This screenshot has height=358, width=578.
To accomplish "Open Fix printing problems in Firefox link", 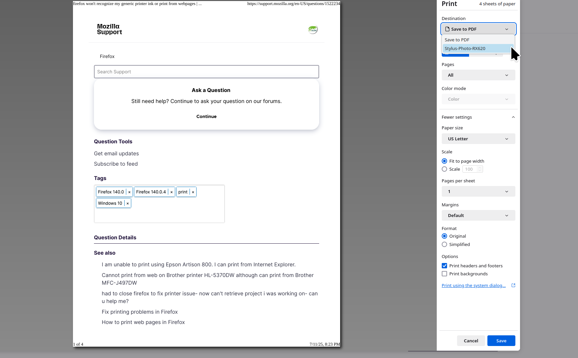I will (x=140, y=312).
